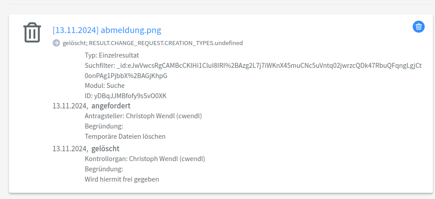
Task: Click the ID yDBqJJMBfofy9sSvO0XK line
Action: [126, 96]
